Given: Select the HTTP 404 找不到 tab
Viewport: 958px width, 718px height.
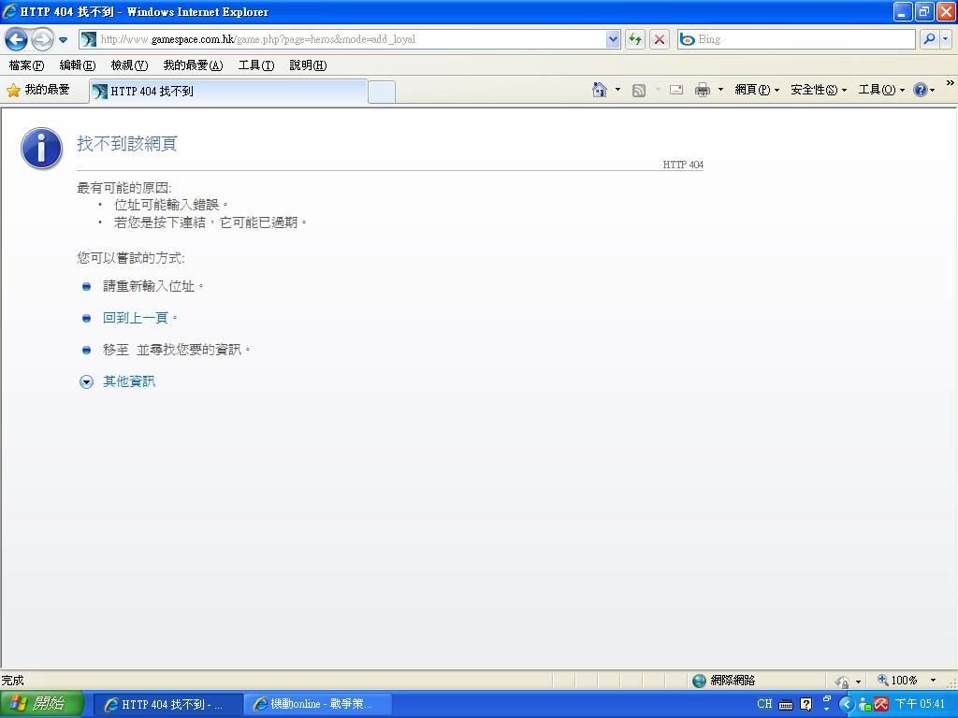Looking at the screenshot, I should click(x=228, y=92).
